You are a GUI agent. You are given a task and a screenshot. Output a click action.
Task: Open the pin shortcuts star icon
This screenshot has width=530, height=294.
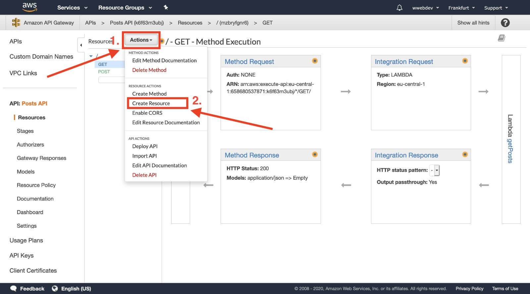coord(166,7)
